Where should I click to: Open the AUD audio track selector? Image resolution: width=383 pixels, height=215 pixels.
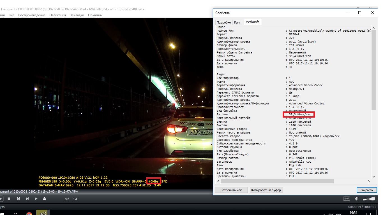point(67,199)
